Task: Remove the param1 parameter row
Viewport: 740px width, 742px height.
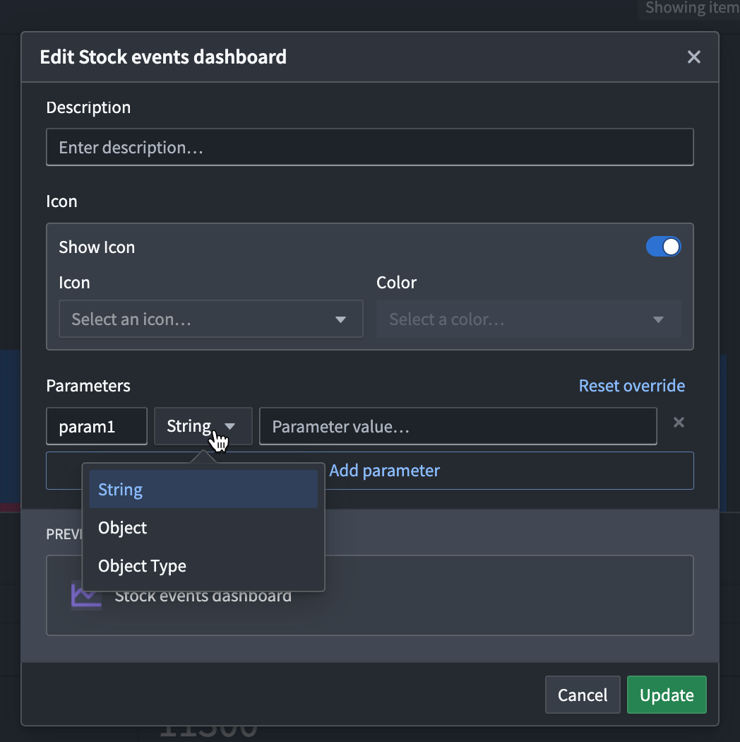Action: coord(679,423)
